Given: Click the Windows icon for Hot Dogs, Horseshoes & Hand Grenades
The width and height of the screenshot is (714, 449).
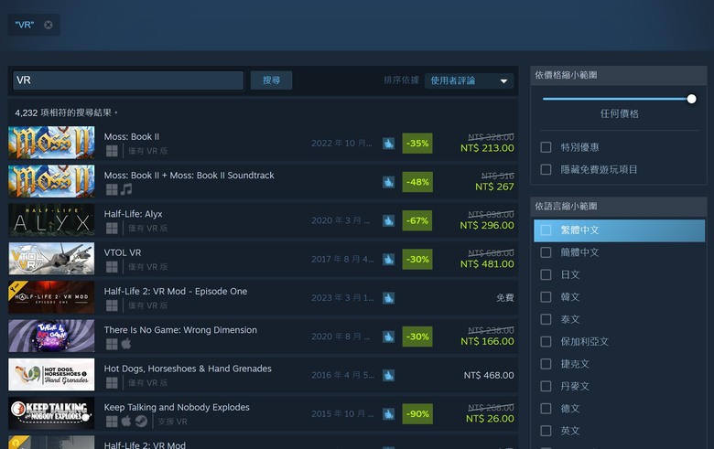Looking at the screenshot, I should point(112,382).
